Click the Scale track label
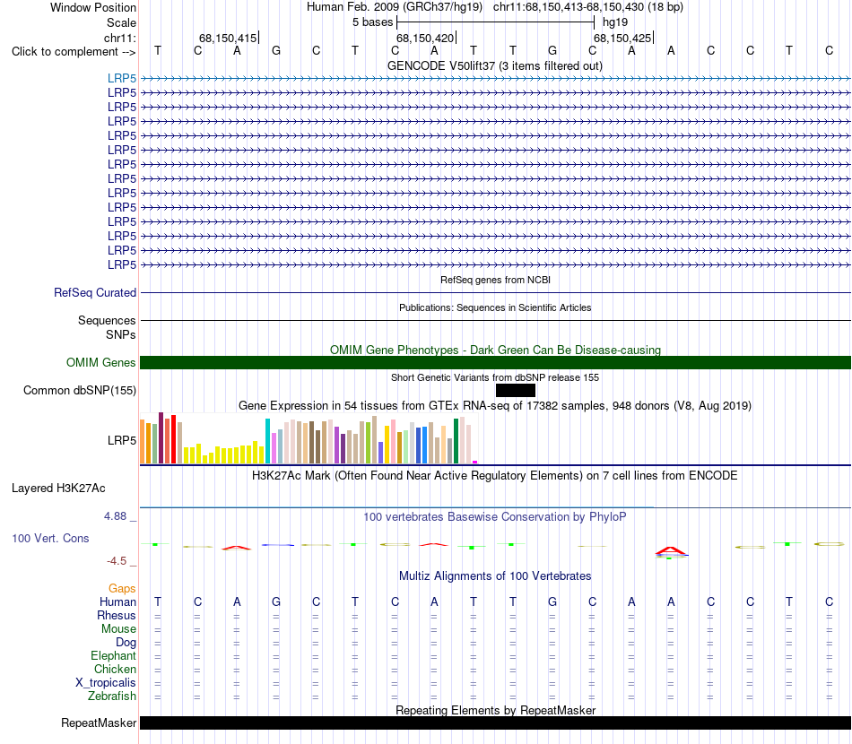This screenshot has height=744, width=852. click(x=121, y=22)
